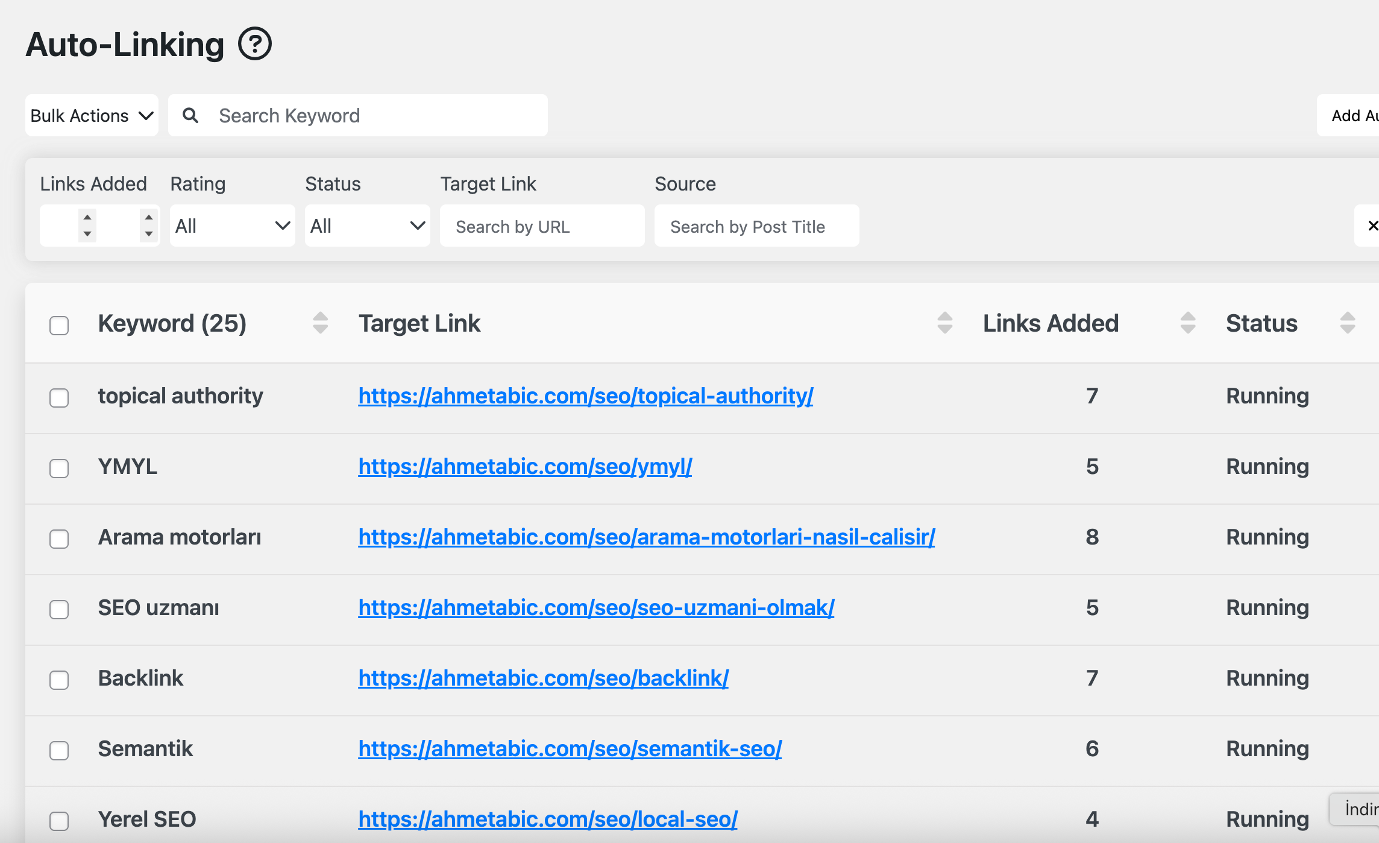
Task: Click the X clear filters icon
Action: coord(1372,226)
